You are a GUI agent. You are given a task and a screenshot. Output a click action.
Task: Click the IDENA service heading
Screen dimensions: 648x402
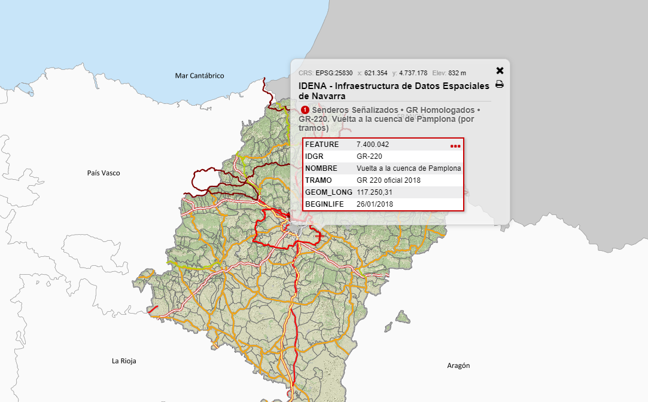[394, 91]
